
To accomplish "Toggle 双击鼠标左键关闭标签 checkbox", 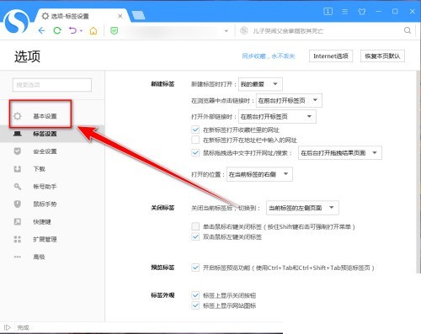I will coord(195,236).
